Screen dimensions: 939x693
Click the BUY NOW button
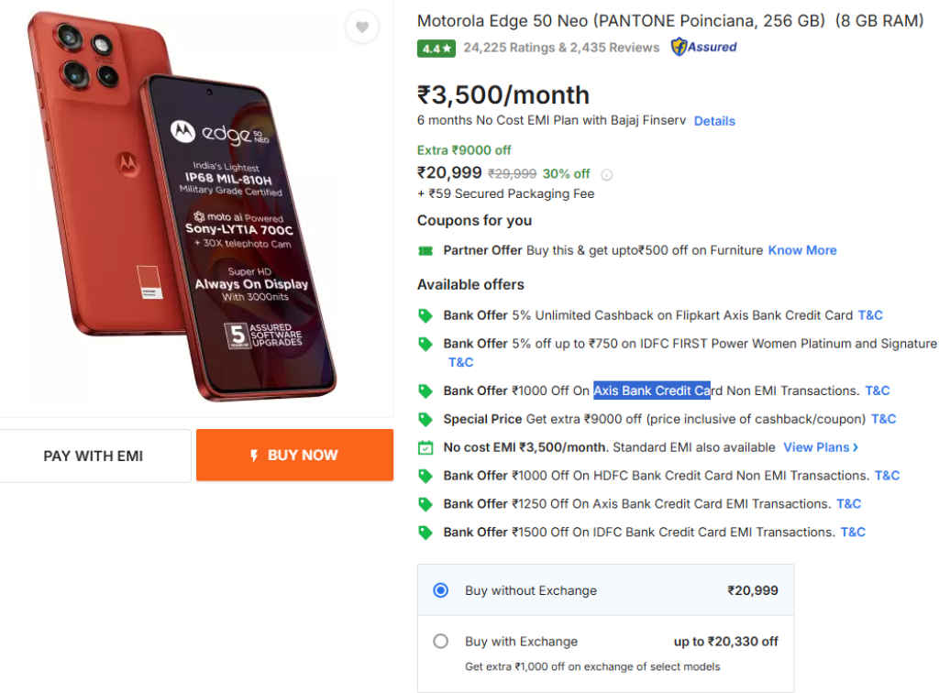point(294,455)
